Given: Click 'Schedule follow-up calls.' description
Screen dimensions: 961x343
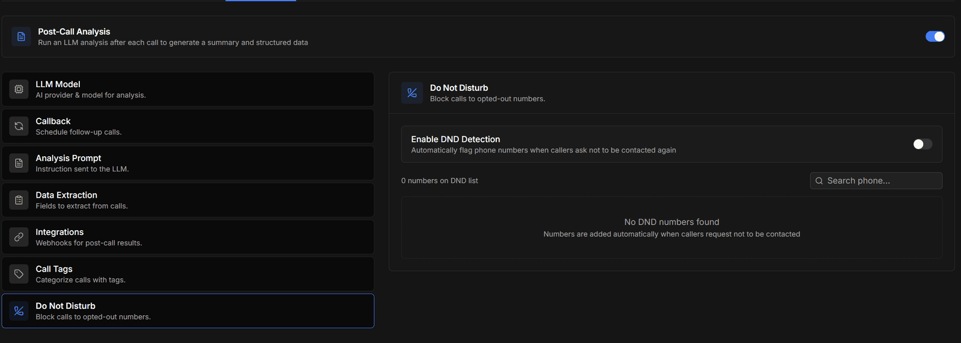Looking at the screenshot, I should pyautogui.click(x=79, y=132).
